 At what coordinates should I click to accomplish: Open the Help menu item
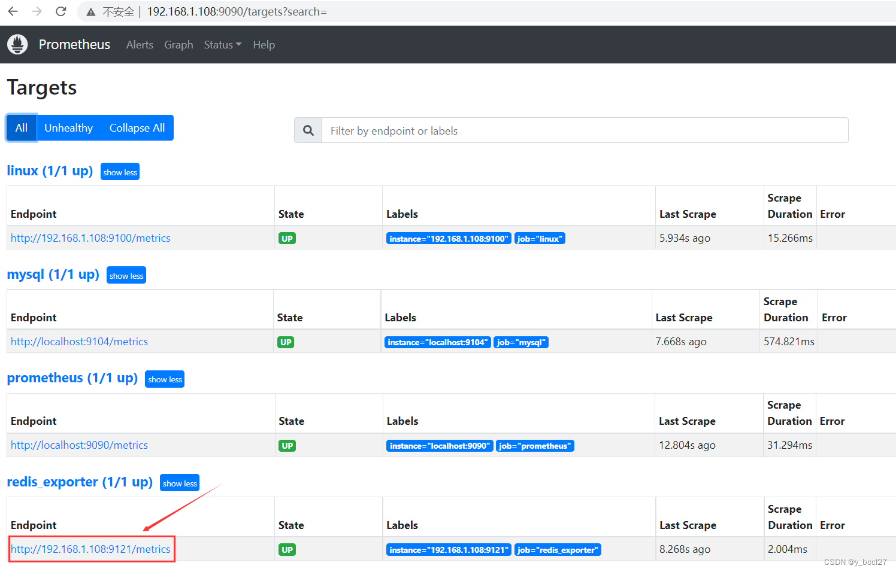[x=264, y=45]
